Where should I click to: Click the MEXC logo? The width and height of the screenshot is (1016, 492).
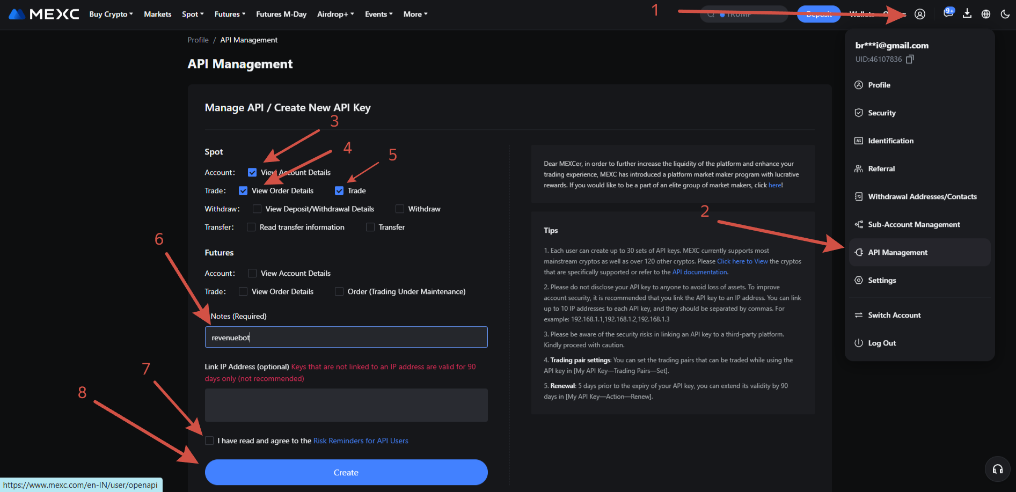pos(44,14)
